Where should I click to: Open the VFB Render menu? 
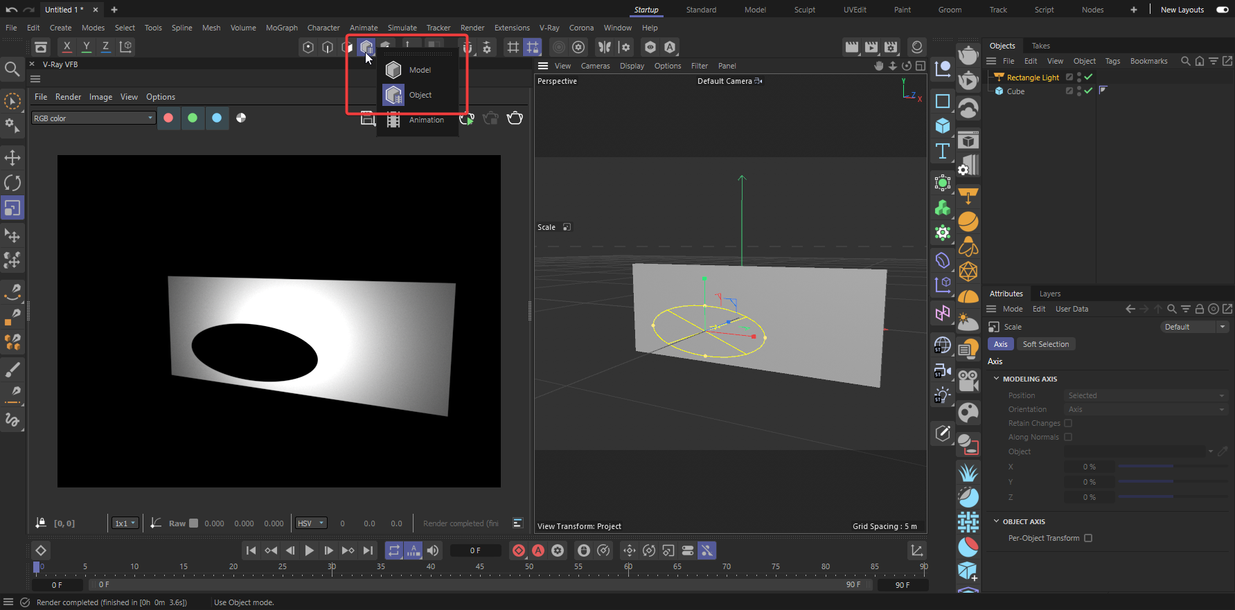[68, 97]
